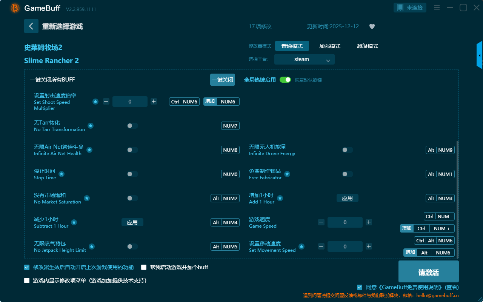This screenshot has width=483, height=302.
Task: Click star icon beside Free Fabricator
Action: click(287, 174)
